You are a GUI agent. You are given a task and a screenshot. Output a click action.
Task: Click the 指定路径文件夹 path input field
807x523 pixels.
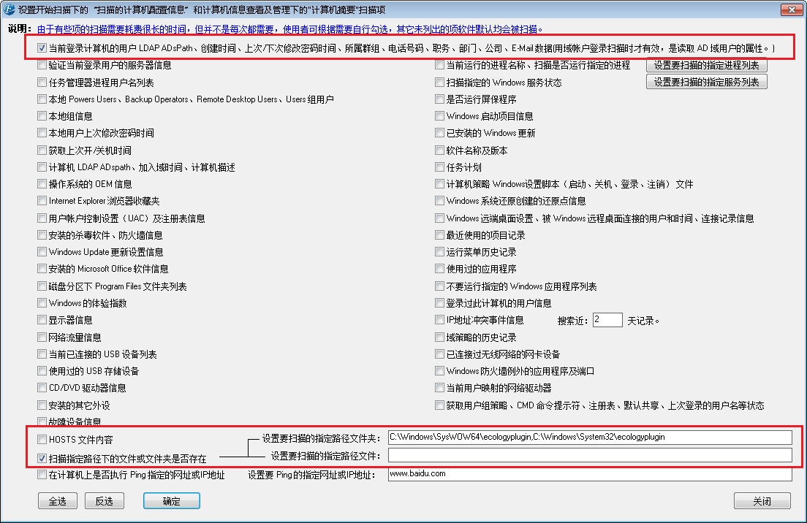tap(590, 437)
